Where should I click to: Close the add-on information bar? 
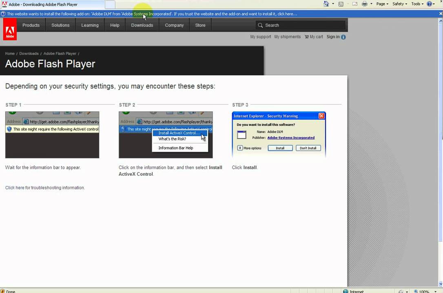(x=441, y=13)
